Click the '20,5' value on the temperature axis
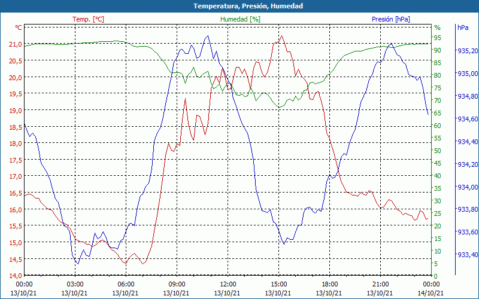 coord(16,61)
